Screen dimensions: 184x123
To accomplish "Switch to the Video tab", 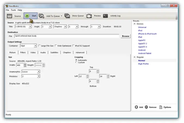I will click(33, 53).
